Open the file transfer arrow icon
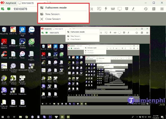166x119 pixels. pyautogui.click(x=92, y=9)
